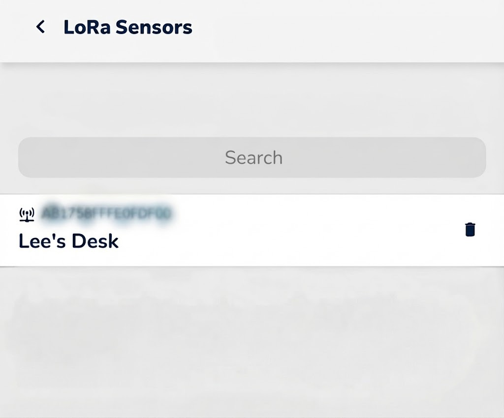Tap the LoRa antenna icon beside device ID
The width and height of the screenshot is (504, 418).
point(27,214)
